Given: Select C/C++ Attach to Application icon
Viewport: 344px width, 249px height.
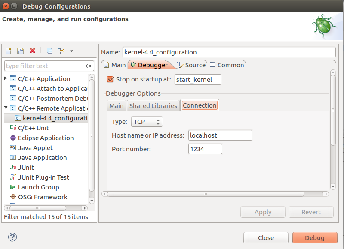Looking at the screenshot, I should (x=13, y=88).
